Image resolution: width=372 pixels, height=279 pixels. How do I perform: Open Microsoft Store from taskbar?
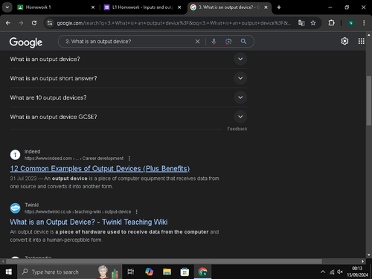pos(185,272)
